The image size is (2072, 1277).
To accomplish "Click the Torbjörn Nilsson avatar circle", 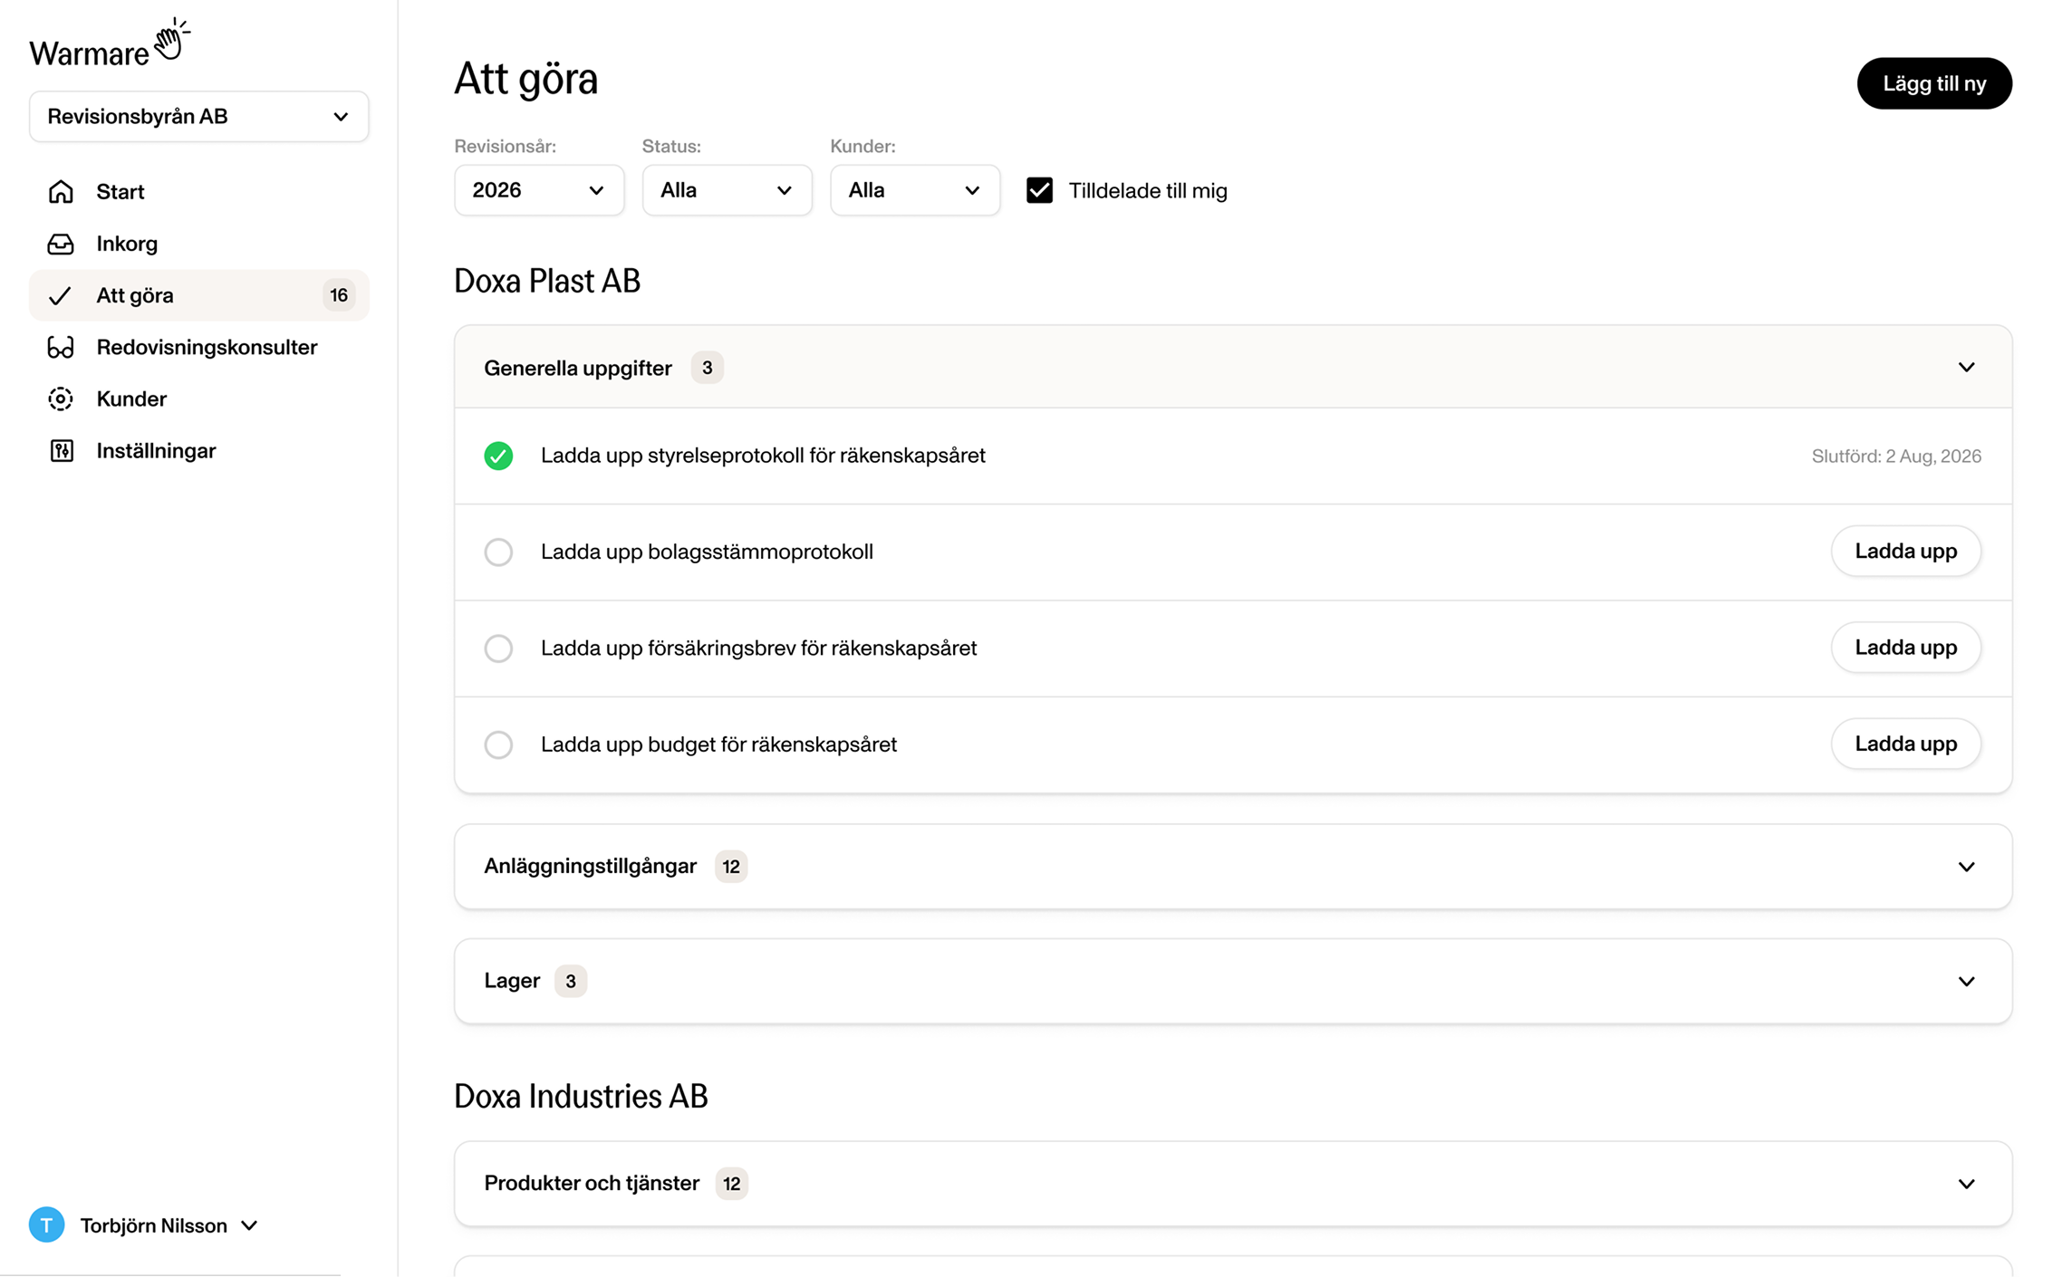I will pos(46,1225).
